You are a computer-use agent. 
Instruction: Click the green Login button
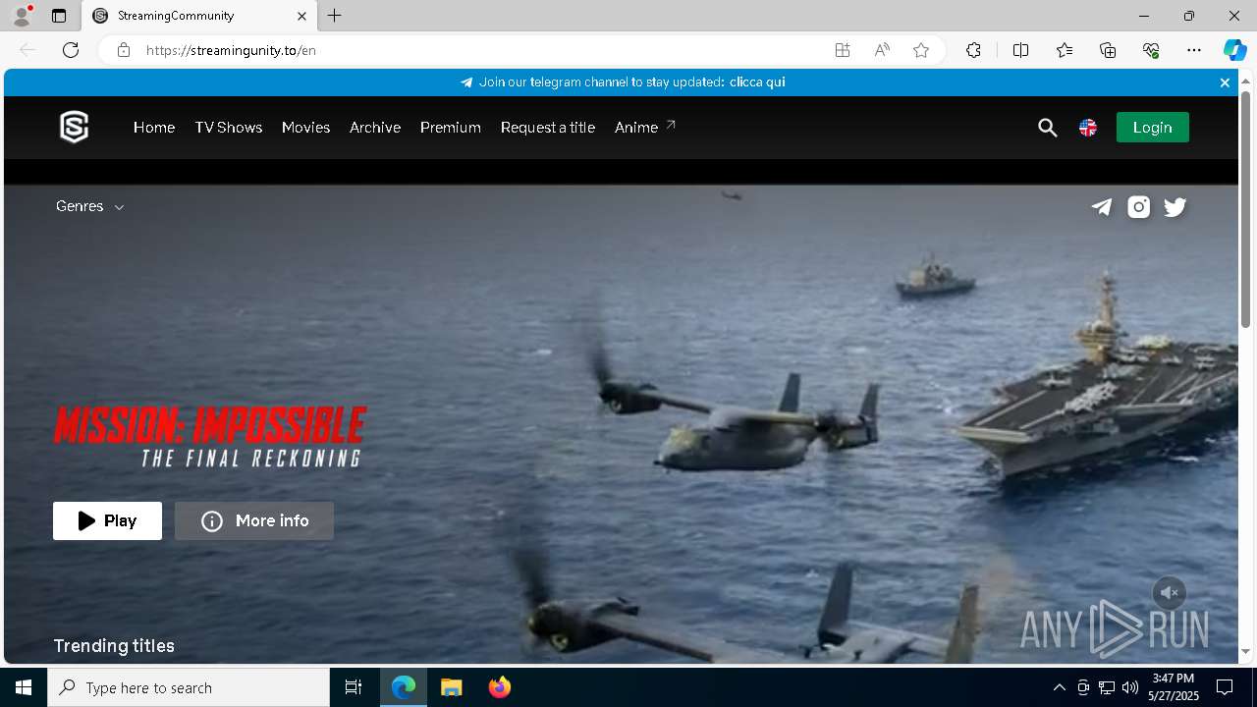pos(1153,128)
